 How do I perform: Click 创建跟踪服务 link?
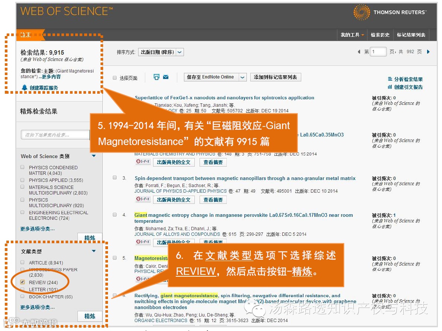(x=44, y=88)
